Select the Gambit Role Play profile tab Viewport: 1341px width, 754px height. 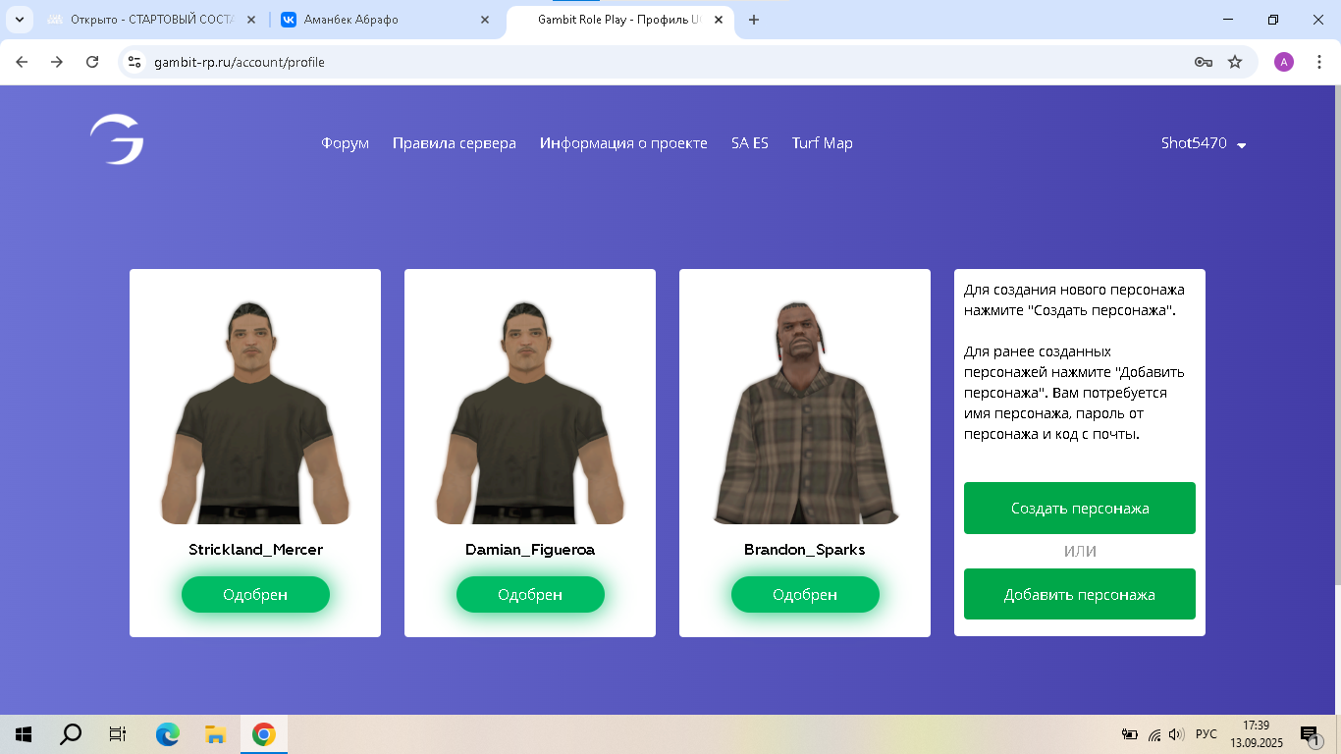pos(620,20)
